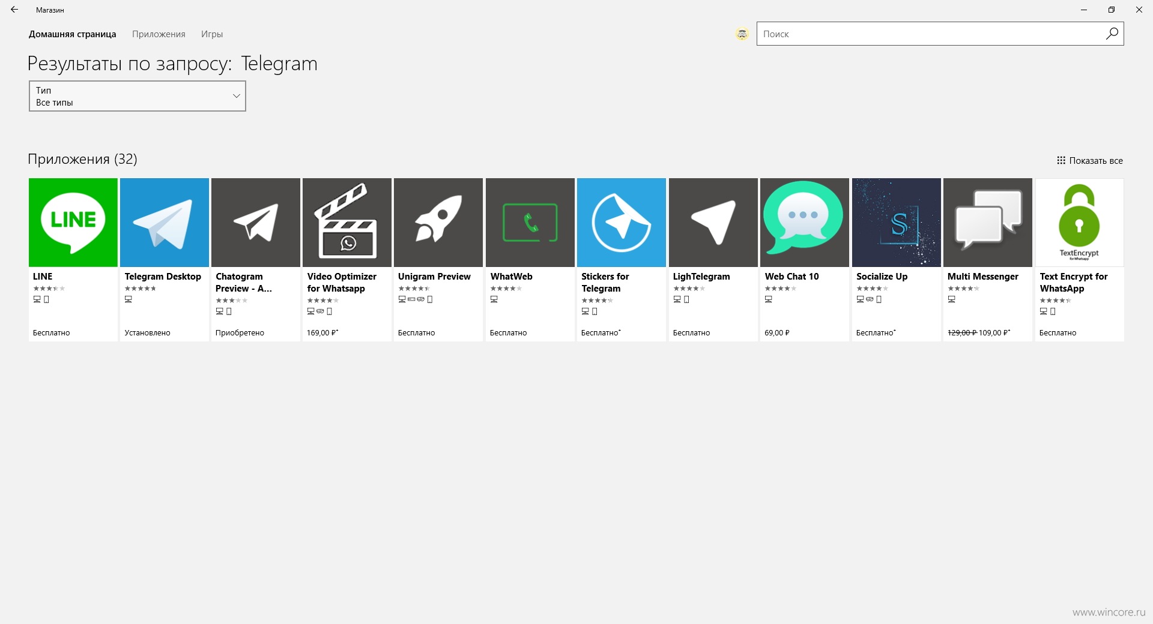Click the WhatWeb title text
Viewport: 1153px width, 624px height.
511,277
